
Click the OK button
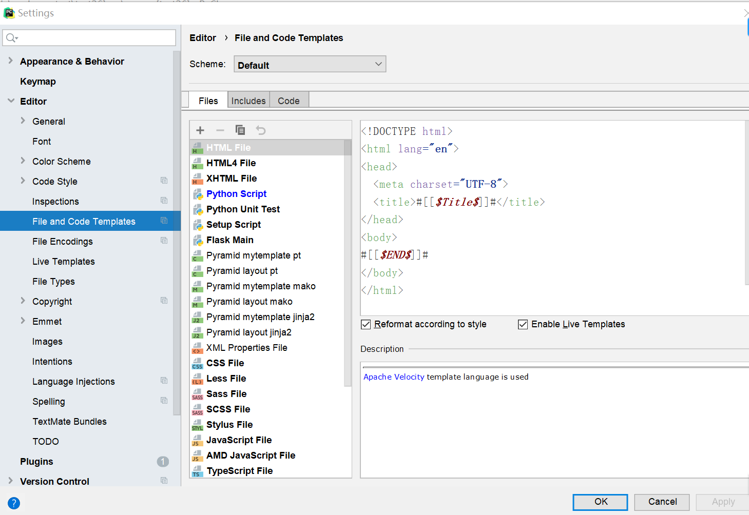[600, 502]
